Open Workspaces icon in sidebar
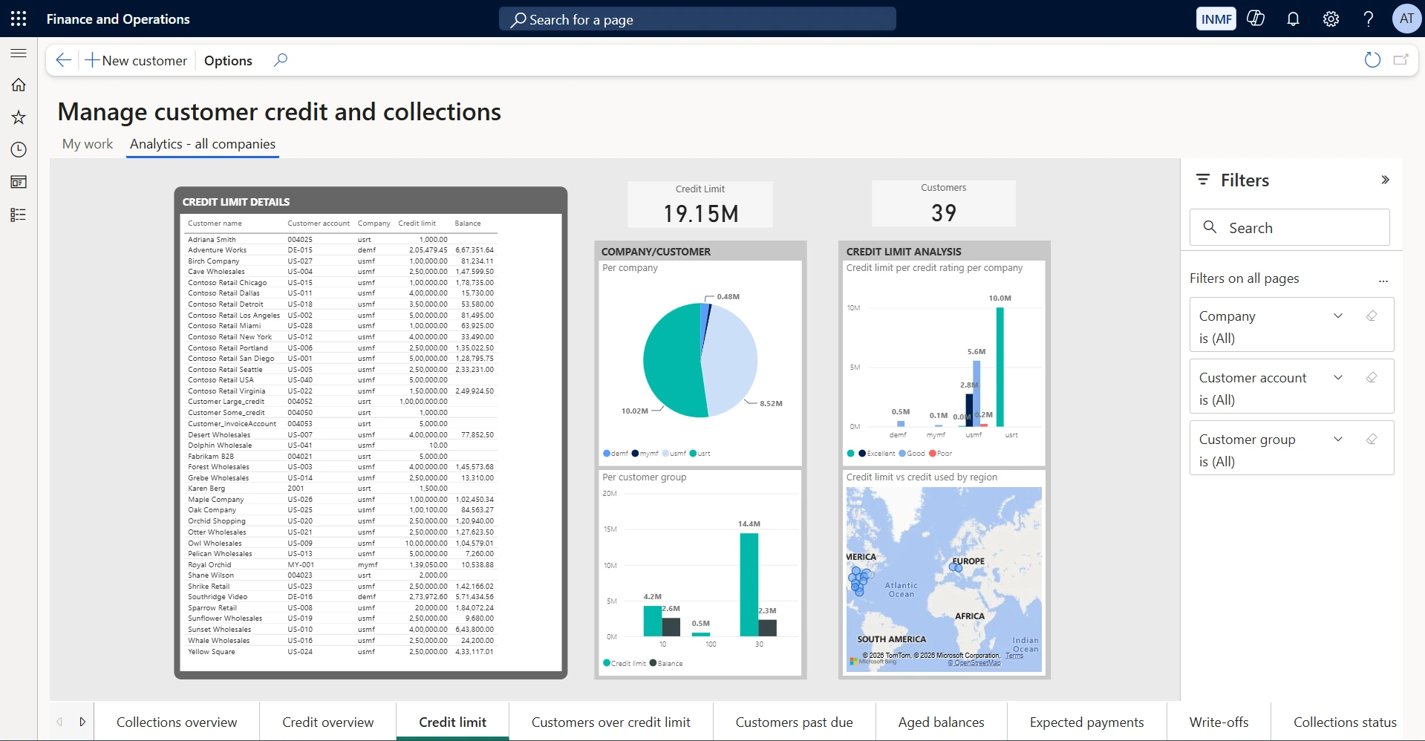This screenshot has height=741, width=1425. (x=19, y=182)
